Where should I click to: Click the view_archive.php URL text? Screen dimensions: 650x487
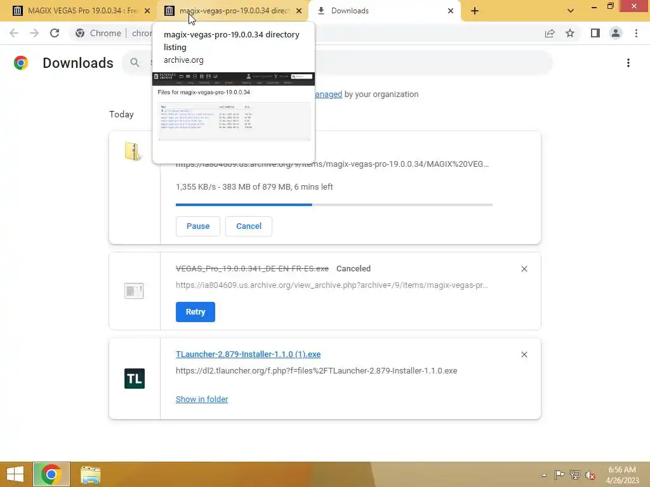tap(331, 285)
